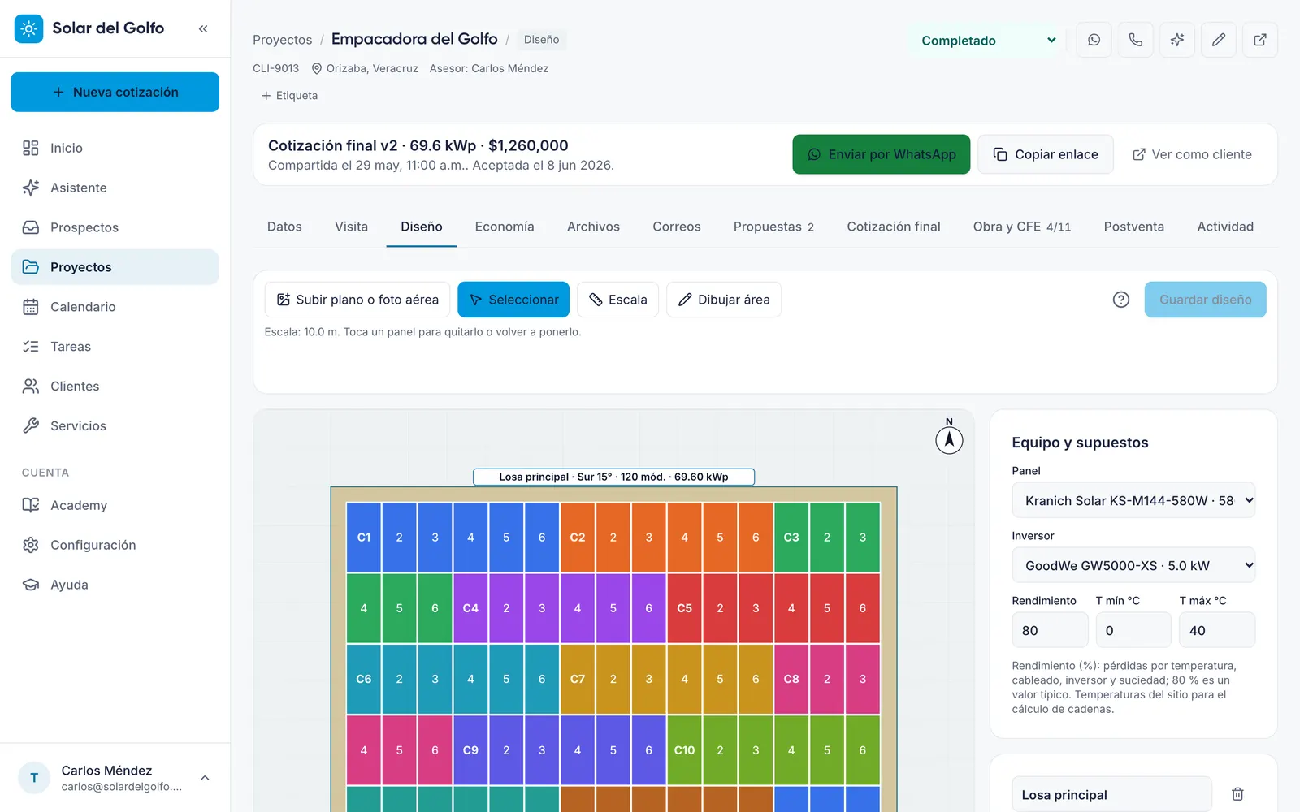Open project in new window icon
The image size is (1300, 812).
tap(1259, 40)
